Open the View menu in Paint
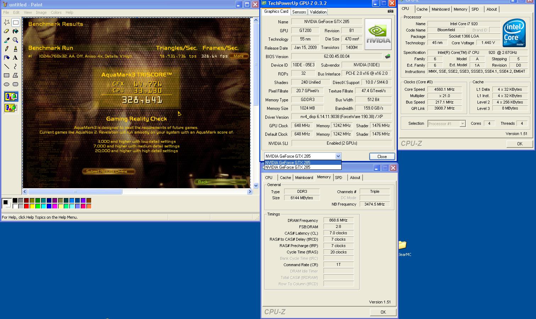Screen dimensions: 536x319 [x=28, y=12]
